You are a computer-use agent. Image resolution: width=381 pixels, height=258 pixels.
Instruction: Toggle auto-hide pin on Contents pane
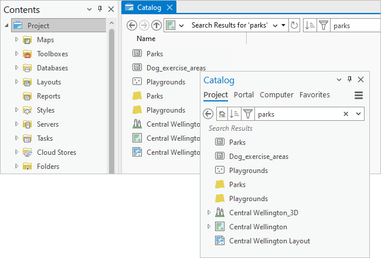point(99,9)
